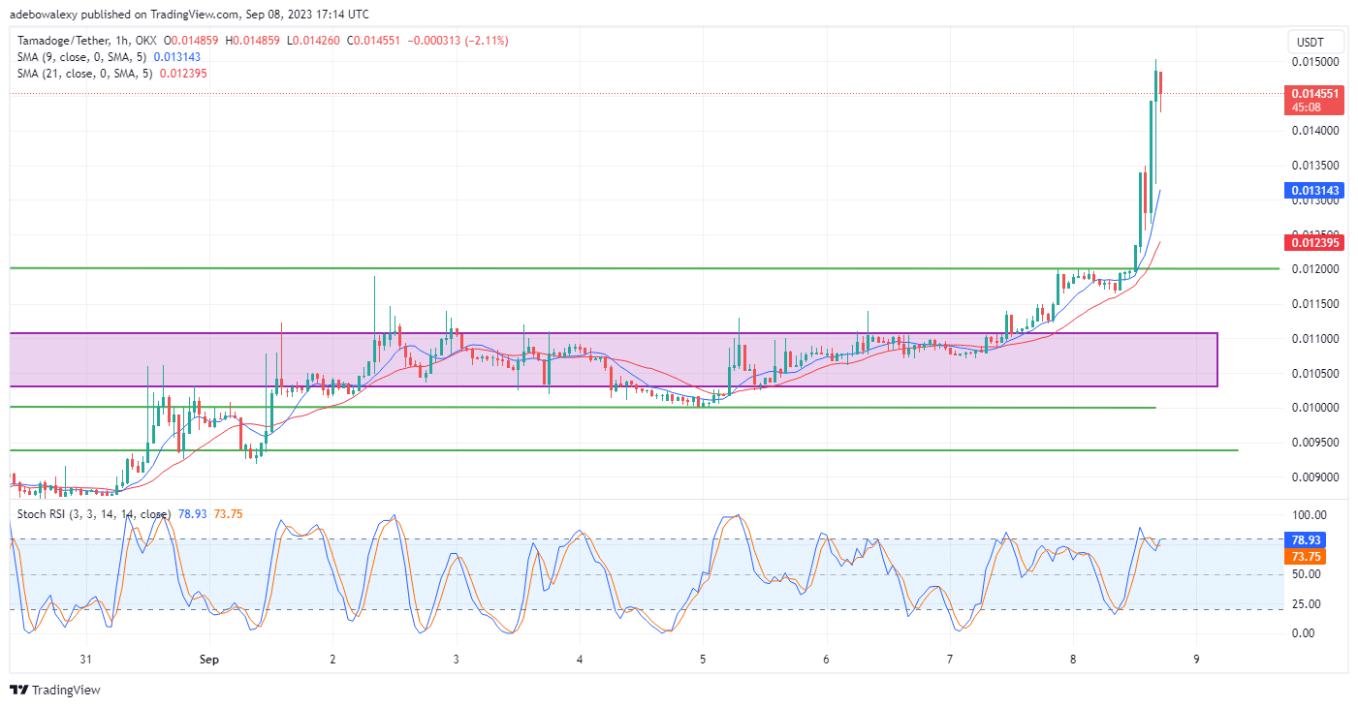
Task: Select the Tamadoge/Tether, 1h, OKX symbol title
Action: pyautogui.click(x=85, y=41)
